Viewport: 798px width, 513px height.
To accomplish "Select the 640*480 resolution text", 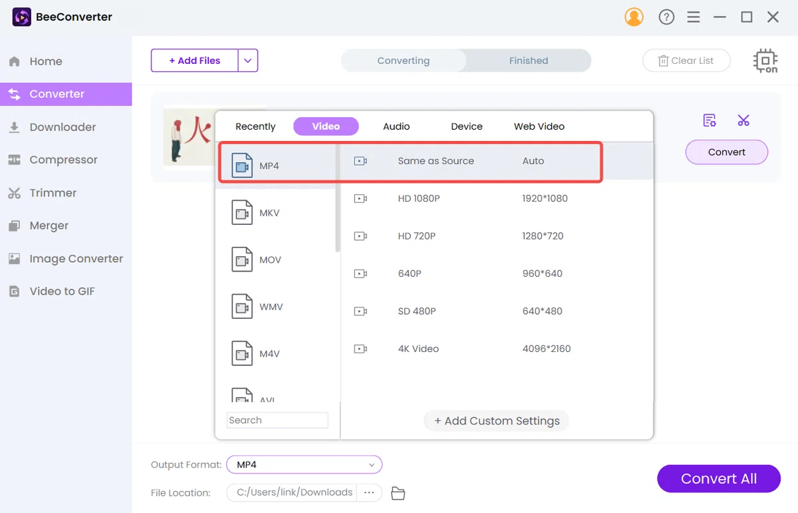I will [x=543, y=311].
